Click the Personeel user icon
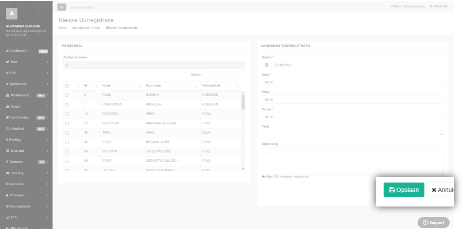The height and width of the screenshot is (229, 463). (7, 195)
